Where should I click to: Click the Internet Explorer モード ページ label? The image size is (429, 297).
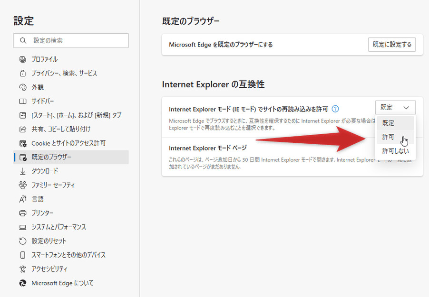coord(208,148)
